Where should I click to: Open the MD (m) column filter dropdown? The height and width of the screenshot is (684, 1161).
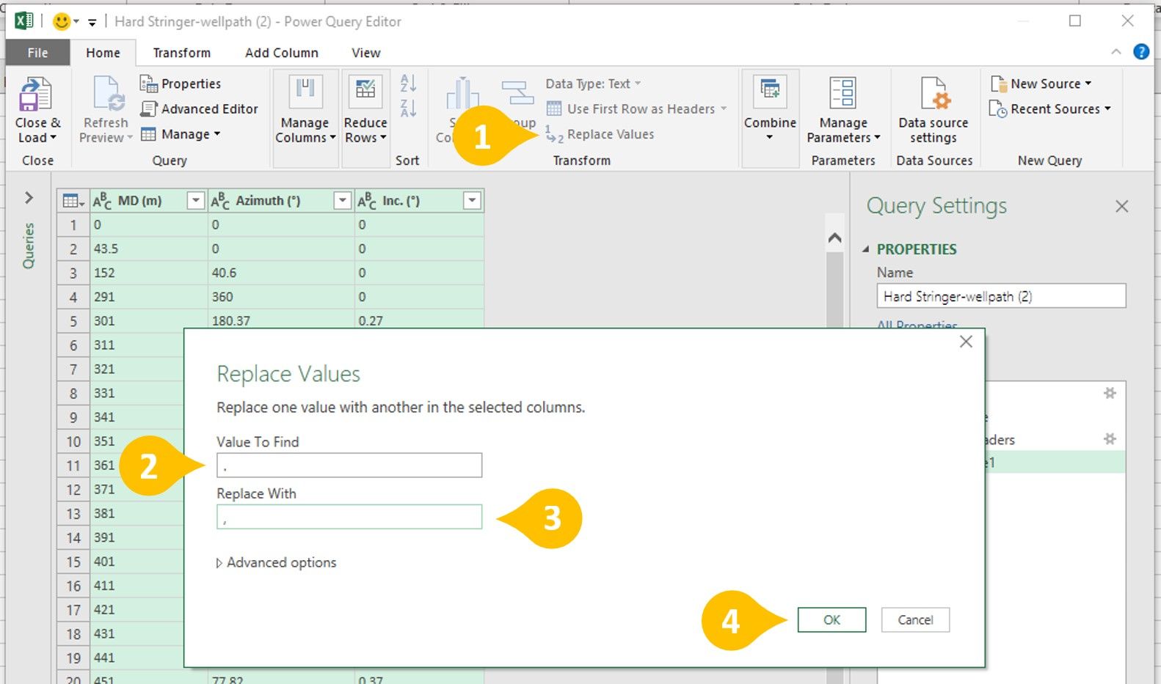click(x=195, y=201)
